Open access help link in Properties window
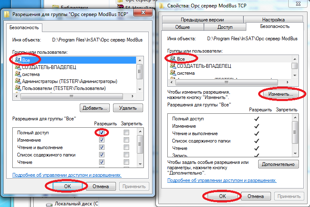Screen dimensions: 310x207 pos(222,180)
